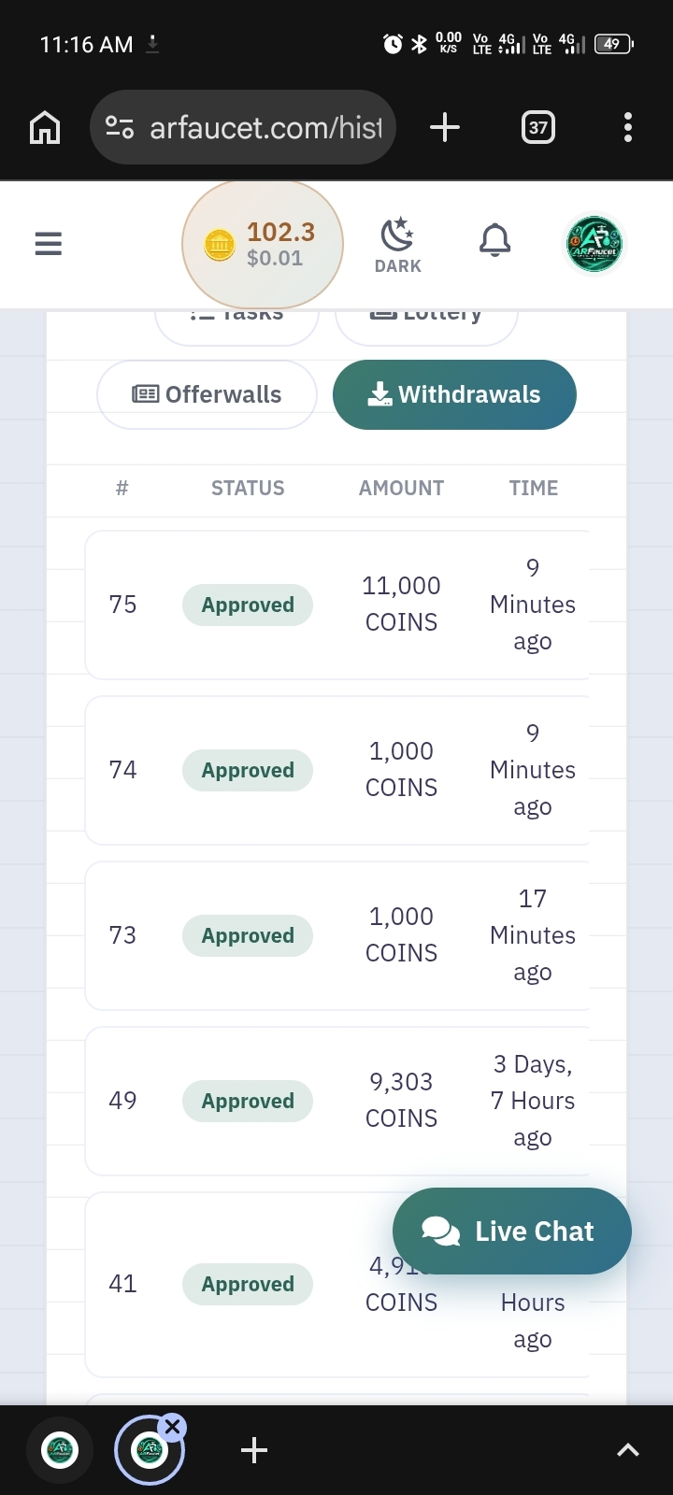Switch to first bottom tab thumbnail
The image size is (673, 1495).
coord(61,1450)
